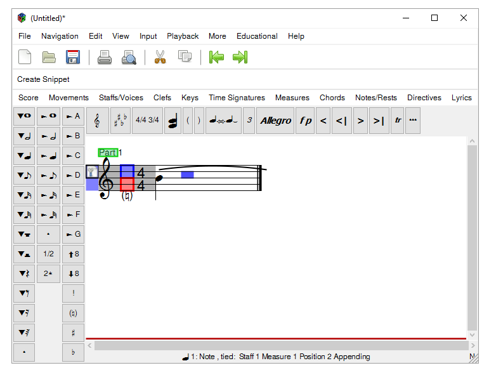
Task: Click the 1/2 halve duration button
Action: pyautogui.click(x=48, y=254)
